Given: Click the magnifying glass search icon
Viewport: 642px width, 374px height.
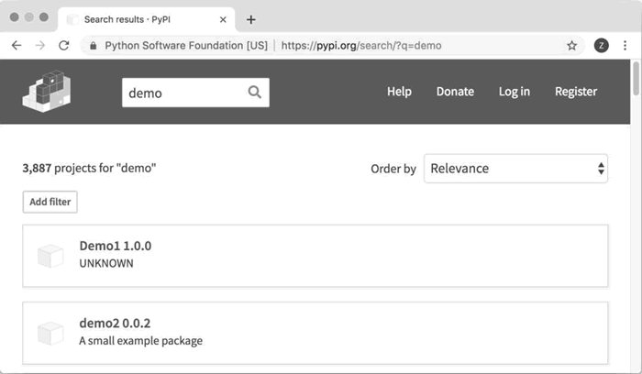Looking at the screenshot, I should pyautogui.click(x=255, y=92).
